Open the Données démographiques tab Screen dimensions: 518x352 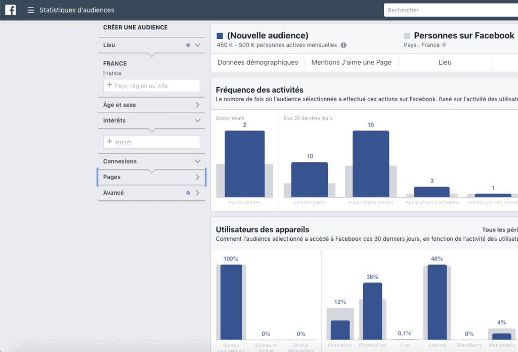tap(257, 62)
